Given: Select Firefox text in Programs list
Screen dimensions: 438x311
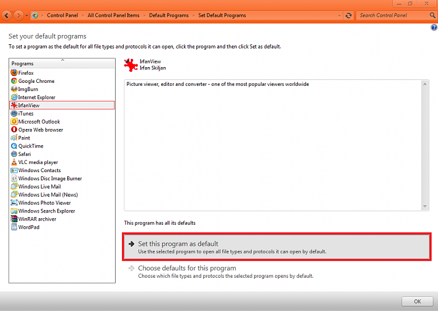Looking at the screenshot, I should coord(26,73).
